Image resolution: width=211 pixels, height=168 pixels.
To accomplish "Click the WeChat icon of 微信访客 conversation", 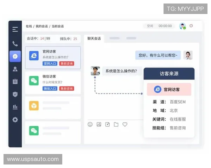I will pos(34,80).
